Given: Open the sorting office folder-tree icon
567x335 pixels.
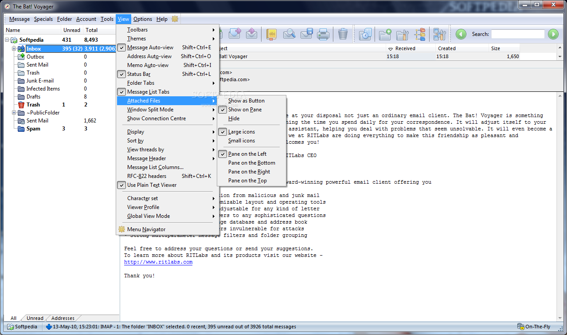Looking at the screenshot, I should coord(420,34).
